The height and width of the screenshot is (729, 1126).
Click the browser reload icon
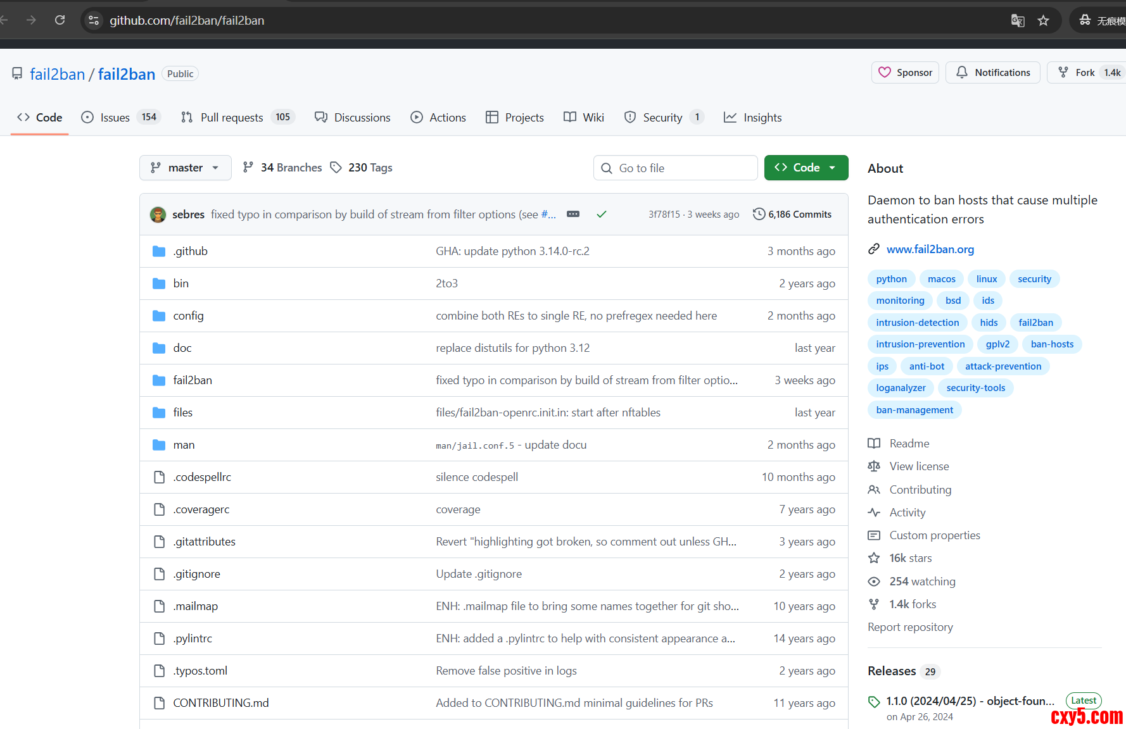pyautogui.click(x=60, y=20)
